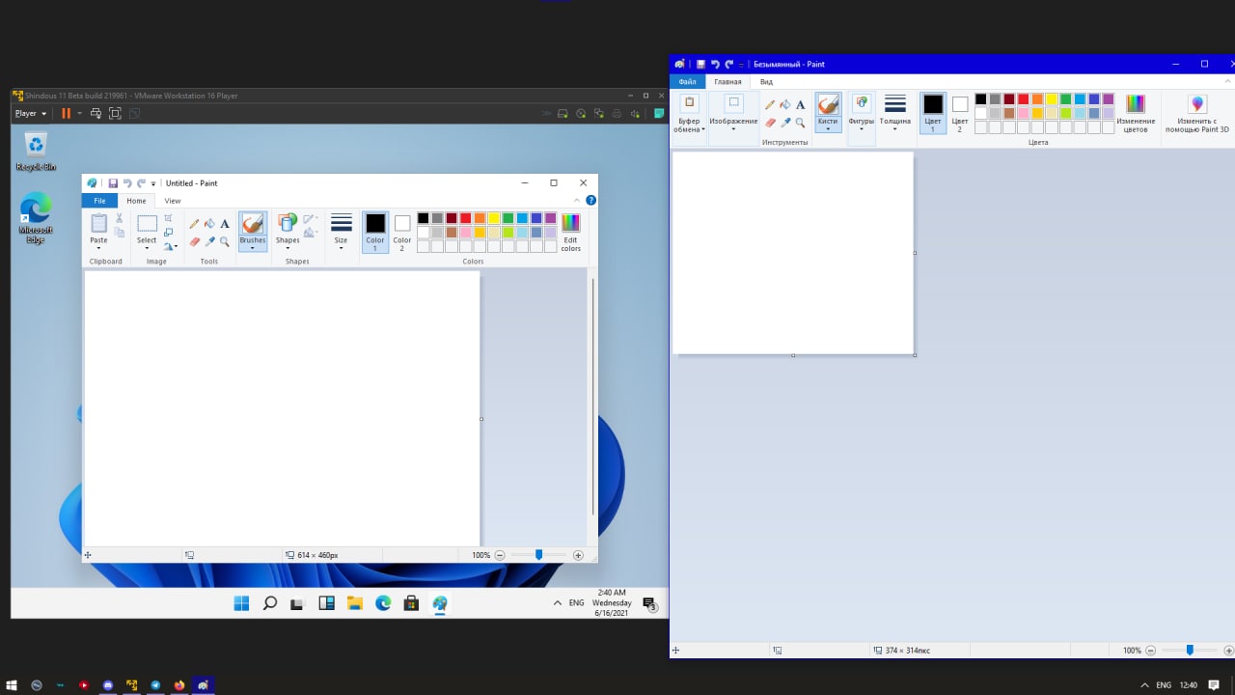Open Microsoft Store on VM taskbar

pyautogui.click(x=411, y=603)
